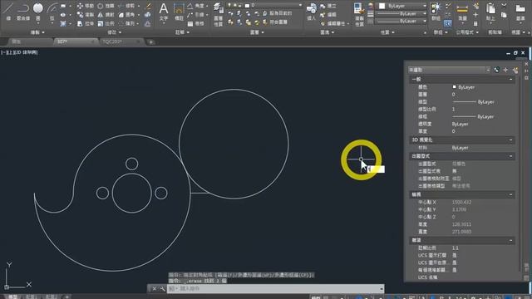Viewport: 532px width, 299px height.
Task: Click the Offset icon in Modify panel
Action: point(148,24)
